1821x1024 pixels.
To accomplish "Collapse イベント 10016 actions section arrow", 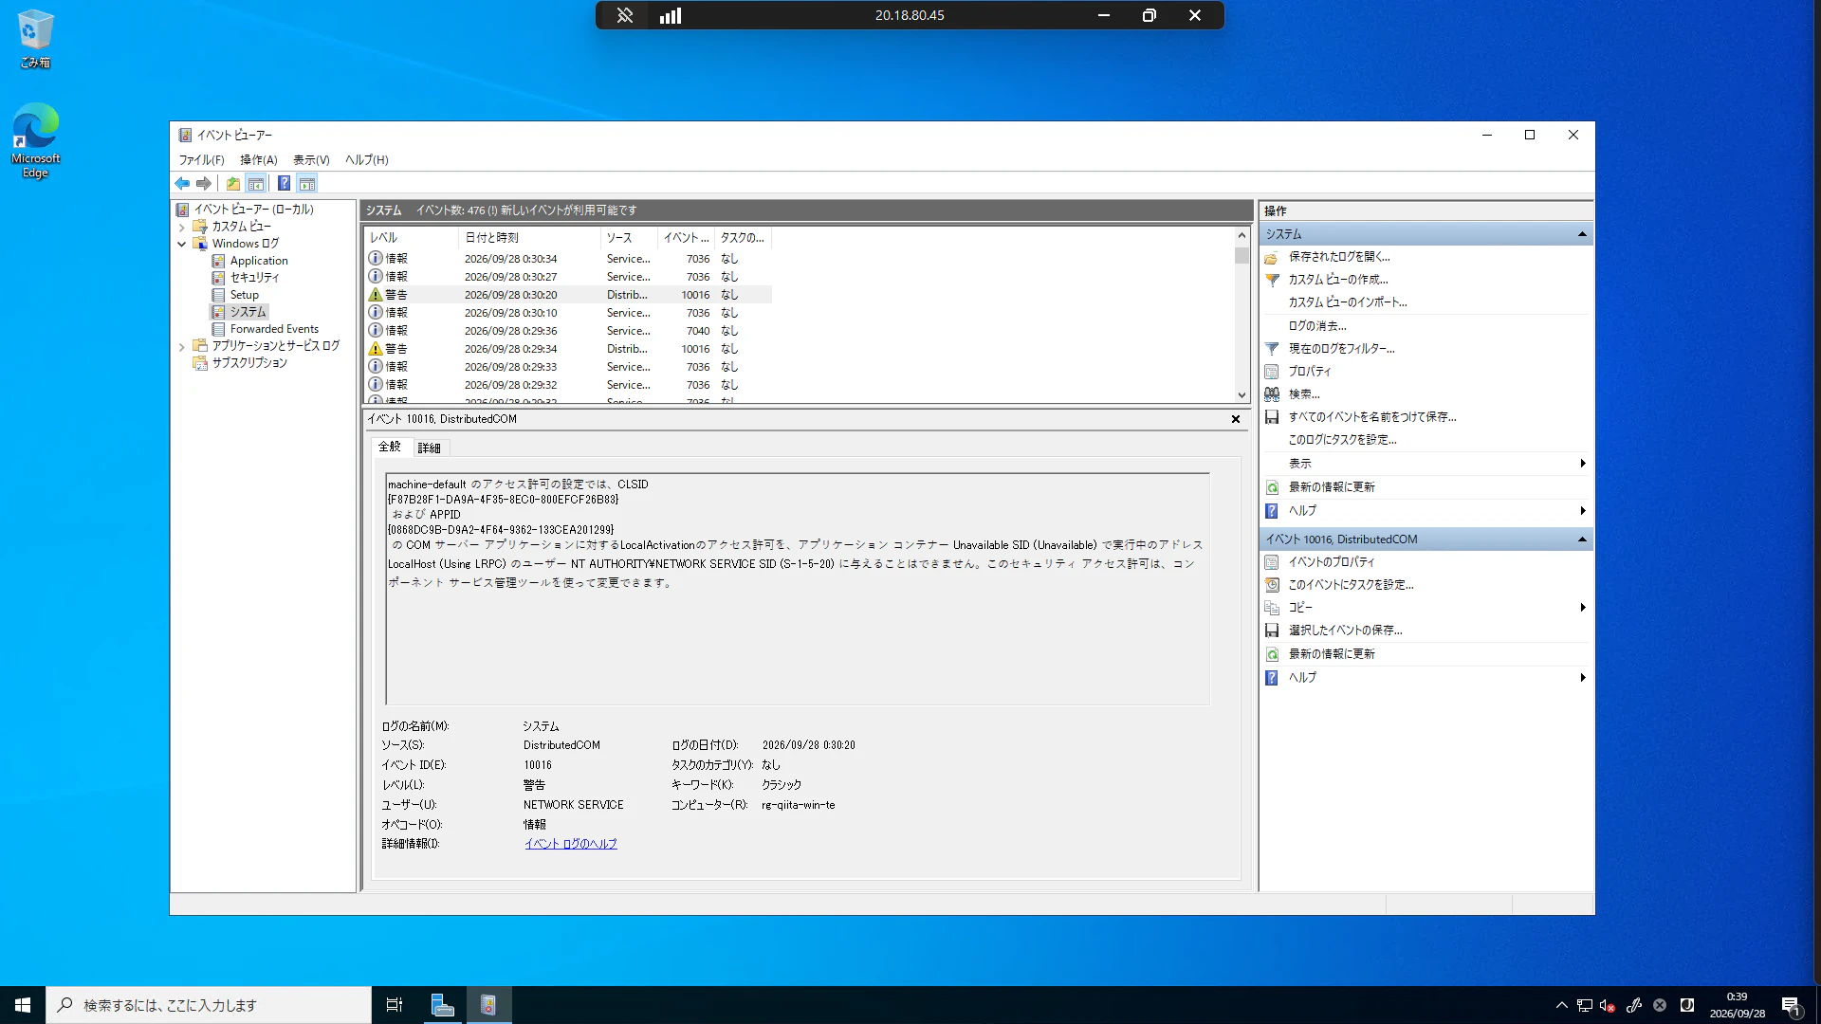I will tap(1582, 539).
